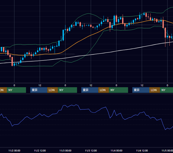173x153 pixels.
Task: Choose the 11/4 00:00 date label
Action: click(117, 150)
